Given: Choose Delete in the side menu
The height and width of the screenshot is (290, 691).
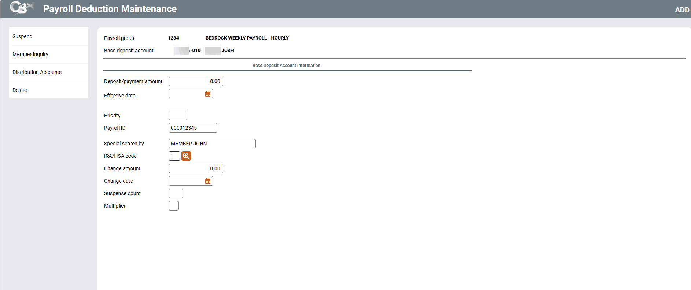Looking at the screenshot, I should click(20, 90).
